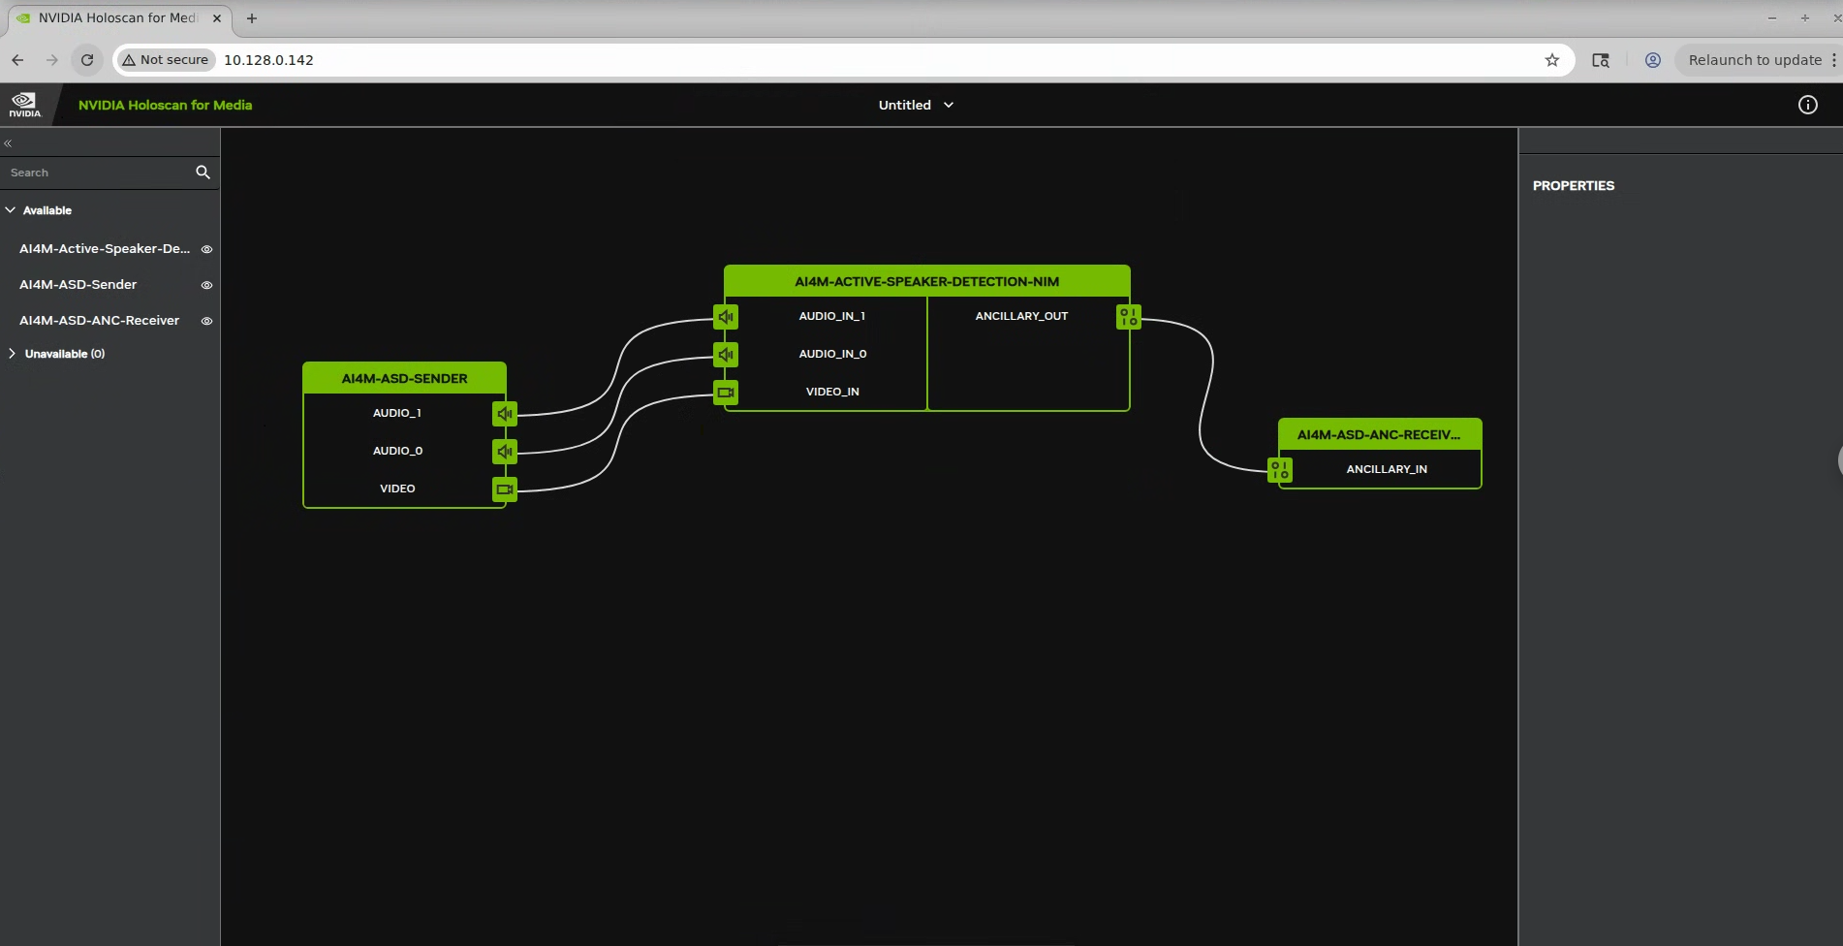Click the ANCILLARY_IN label
The width and height of the screenshot is (1843, 946).
point(1387,469)
